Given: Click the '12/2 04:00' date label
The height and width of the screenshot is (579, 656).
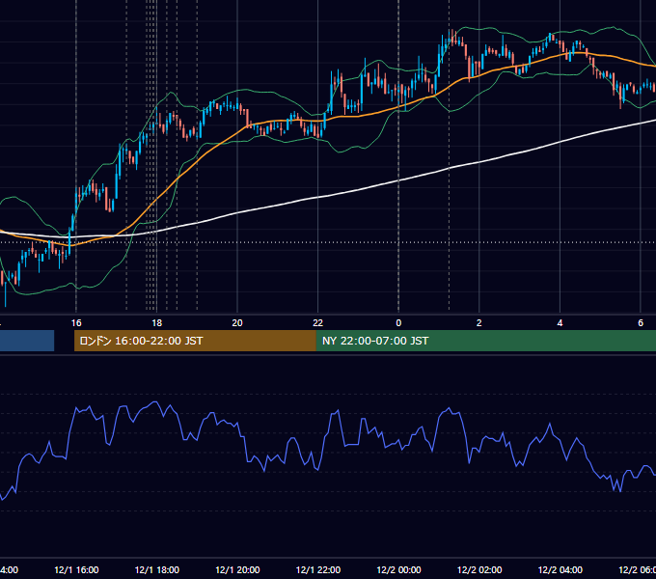Looking at the screenshot, I should point(560,569).
